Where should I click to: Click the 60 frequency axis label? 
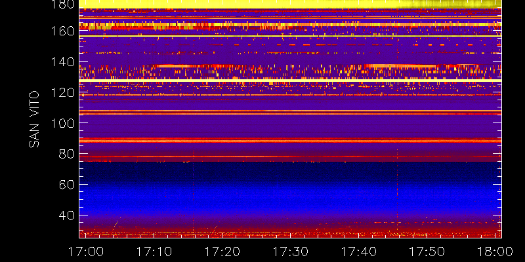point(66,185)
